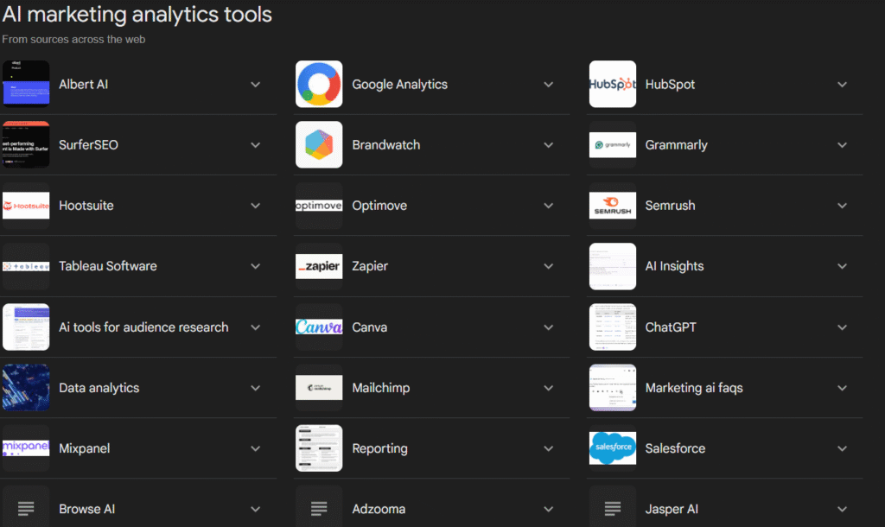The image size is (885, 527).
Task: Click the Data analytics thumbnail image
Action: [26, 388]
